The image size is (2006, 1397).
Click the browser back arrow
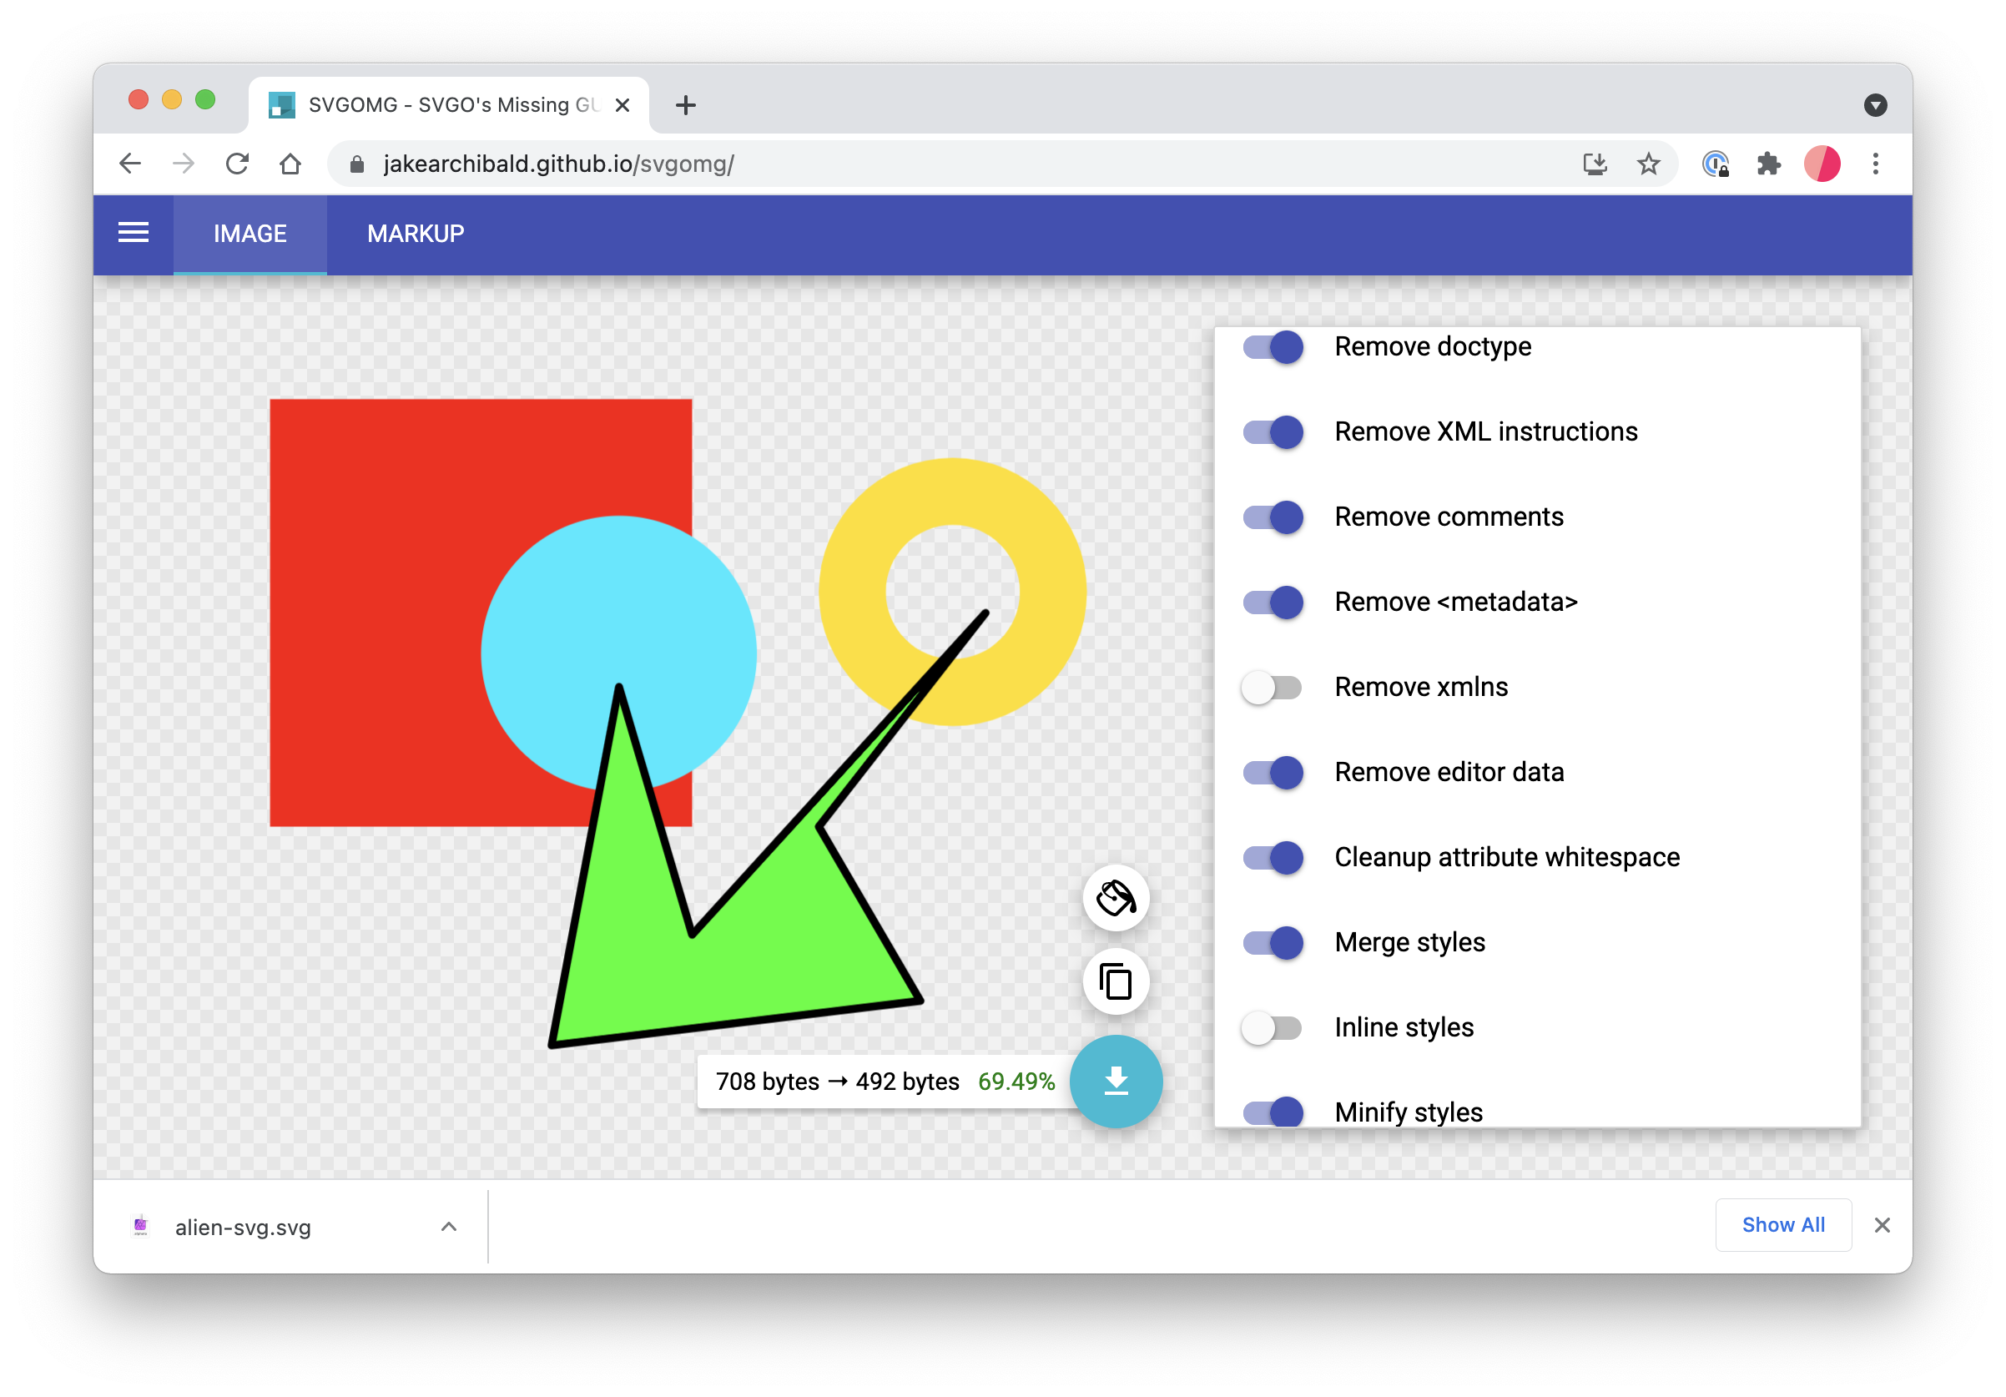tap(130, 164)
